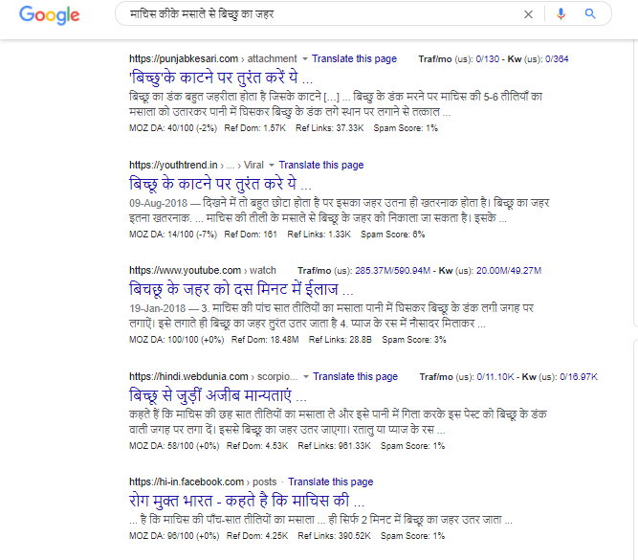Screen dimensions: 638x560
Task: Click 'Ref Dom: 1.57K' metric
Action: point(255,128)
